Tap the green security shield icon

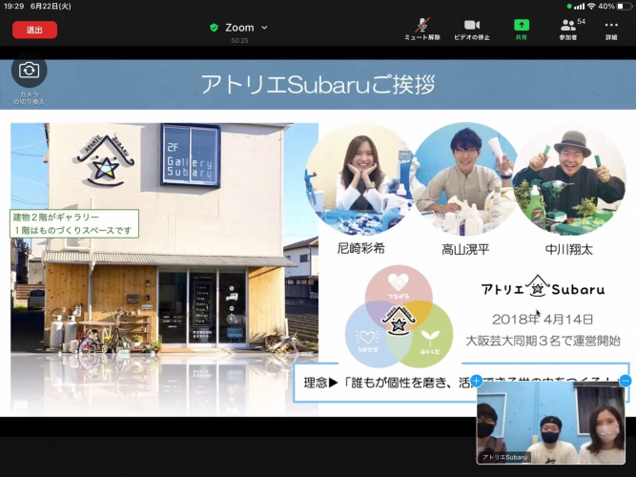(214, 28)
